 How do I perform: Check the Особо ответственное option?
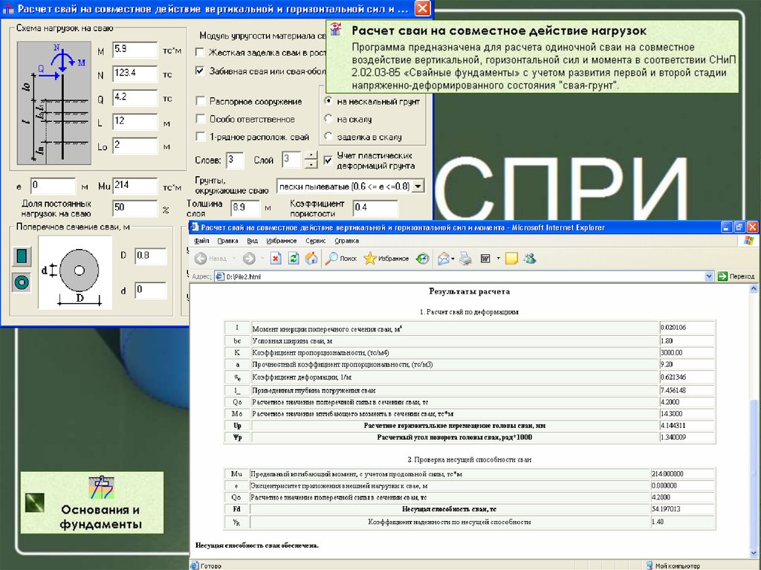click(x=200, y=119)
